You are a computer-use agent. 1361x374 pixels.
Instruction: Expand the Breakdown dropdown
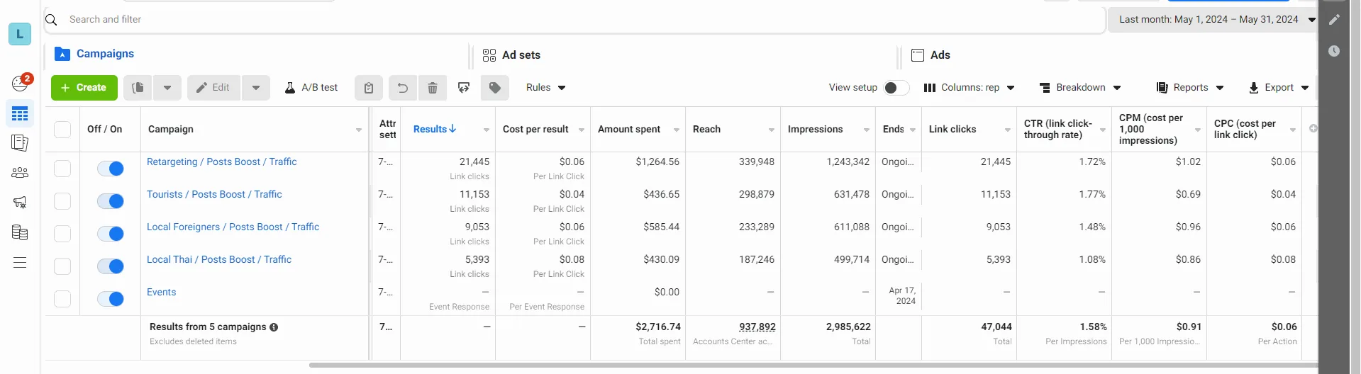coord(1079,88)
